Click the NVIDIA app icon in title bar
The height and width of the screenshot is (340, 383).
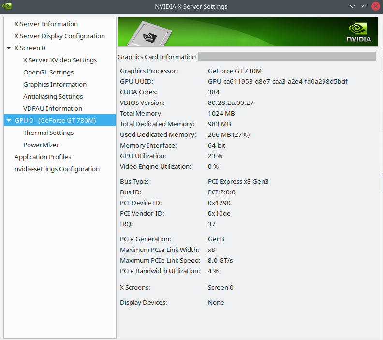(7, 6)
